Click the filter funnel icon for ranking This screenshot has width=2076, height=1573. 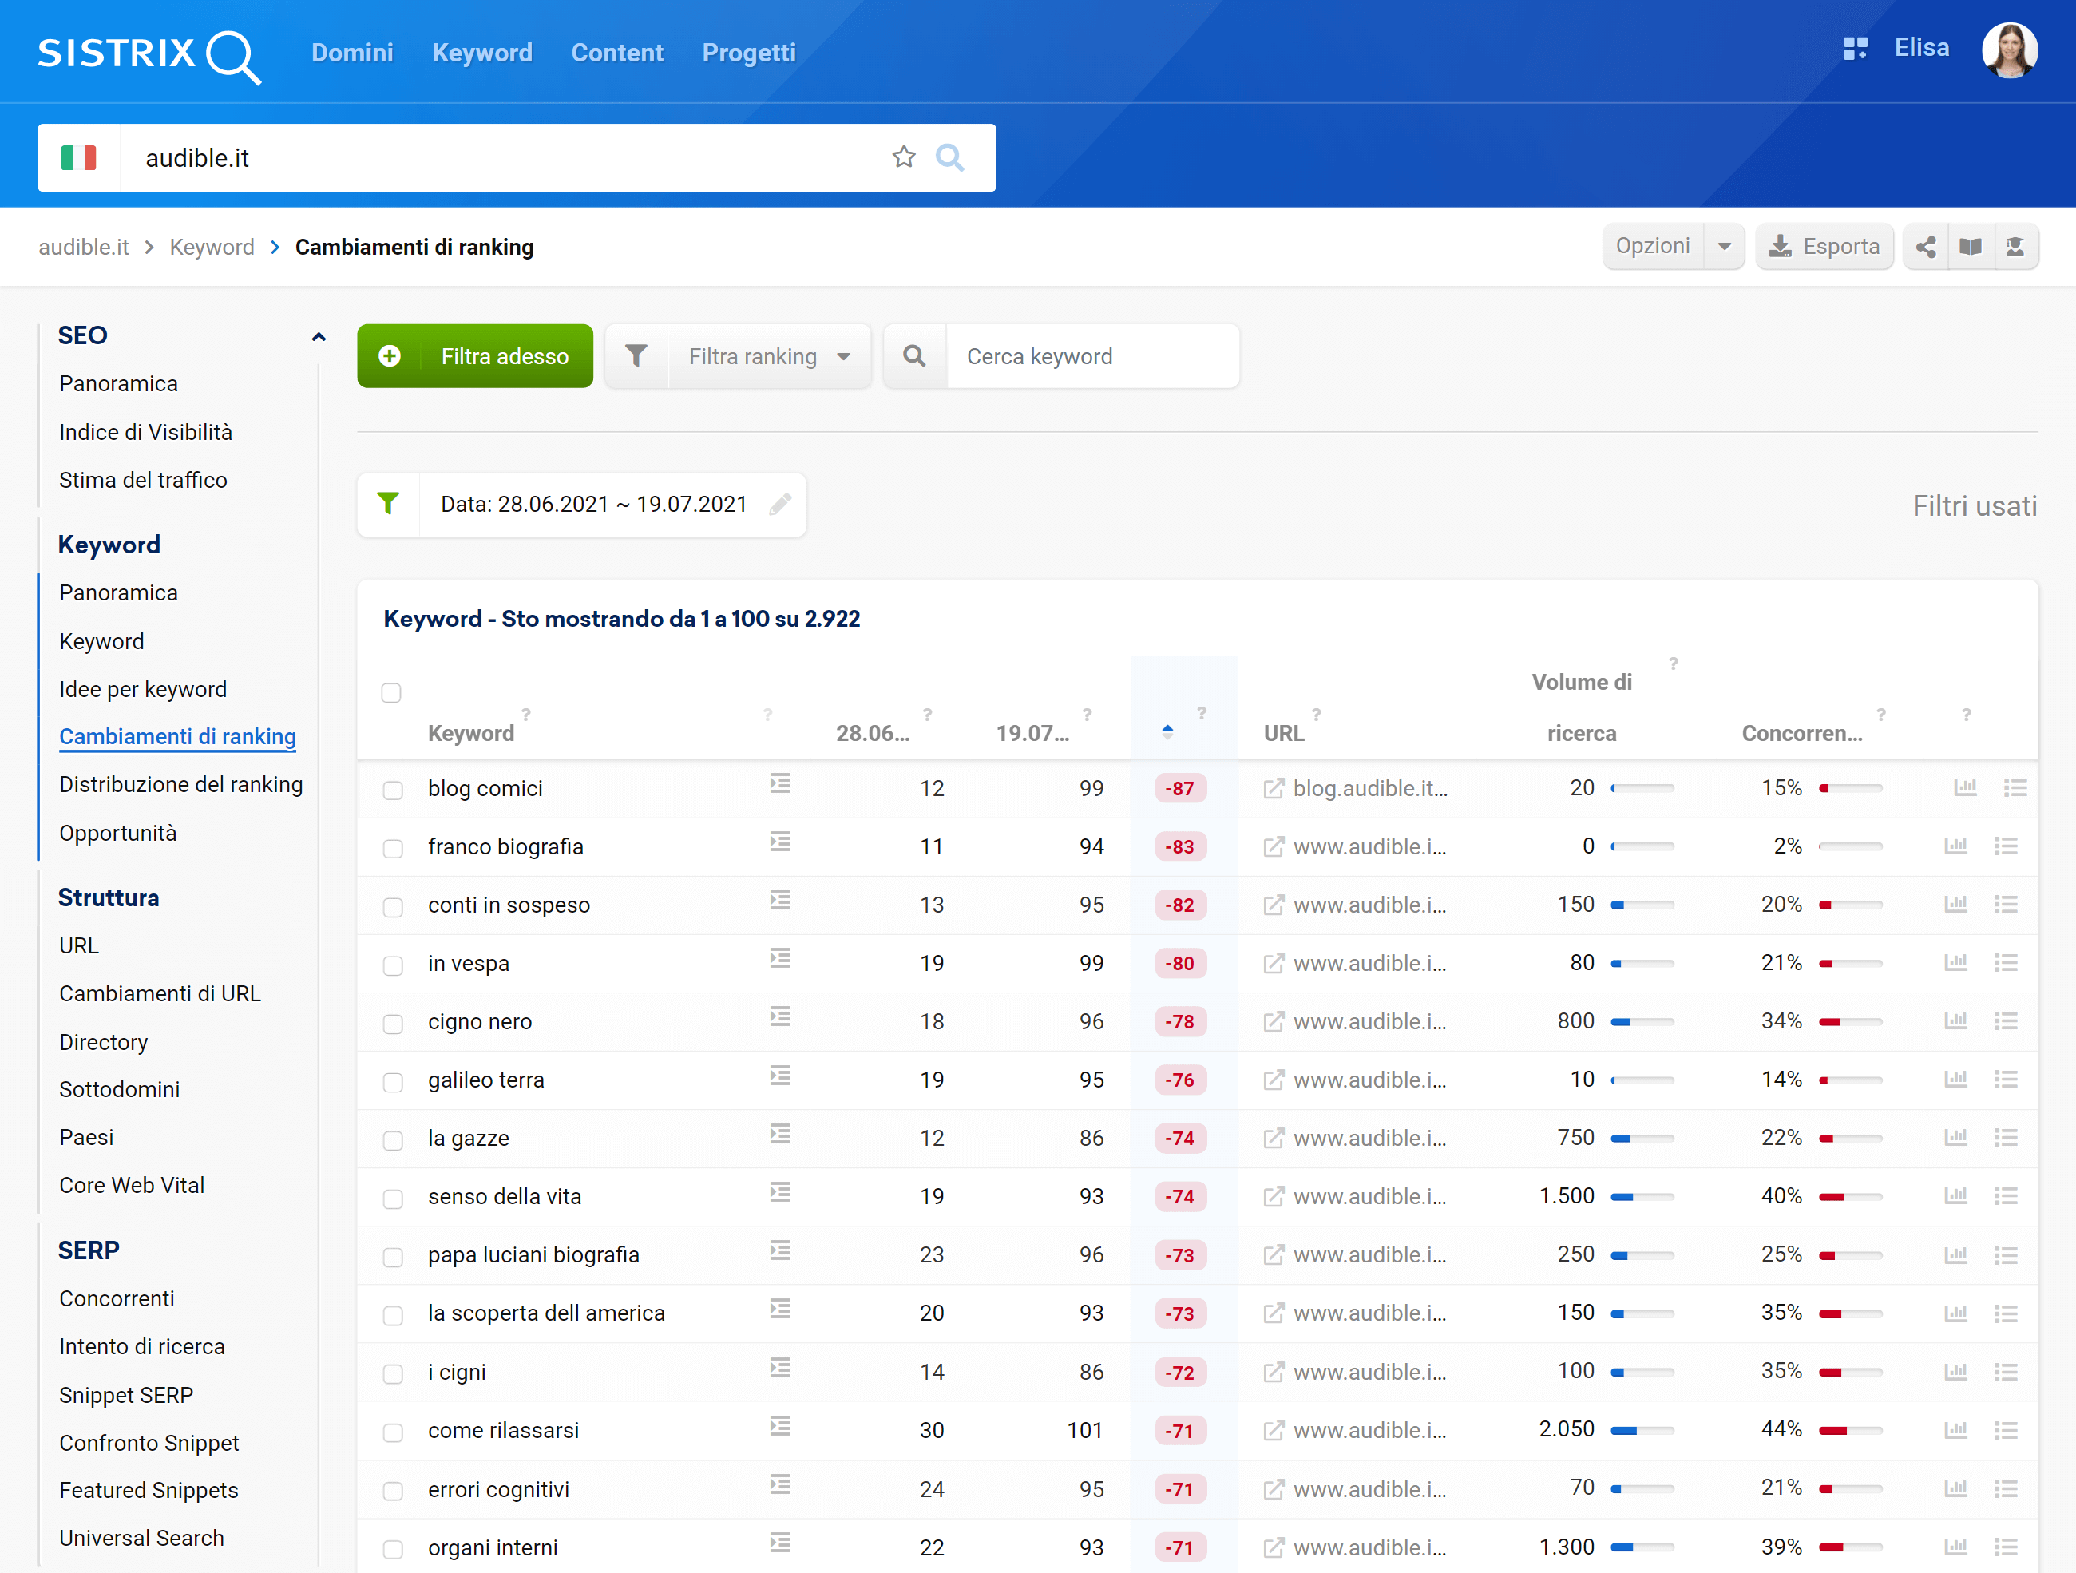click(x=636, y=354)
